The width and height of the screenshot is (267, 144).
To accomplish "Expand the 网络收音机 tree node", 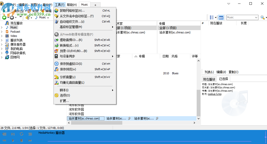I will [x=2, y=53].
